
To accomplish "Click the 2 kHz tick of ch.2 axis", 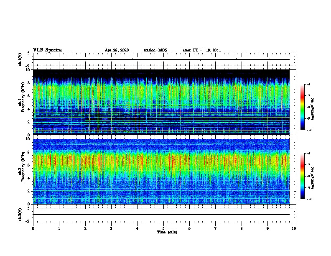I will point(29,191).
